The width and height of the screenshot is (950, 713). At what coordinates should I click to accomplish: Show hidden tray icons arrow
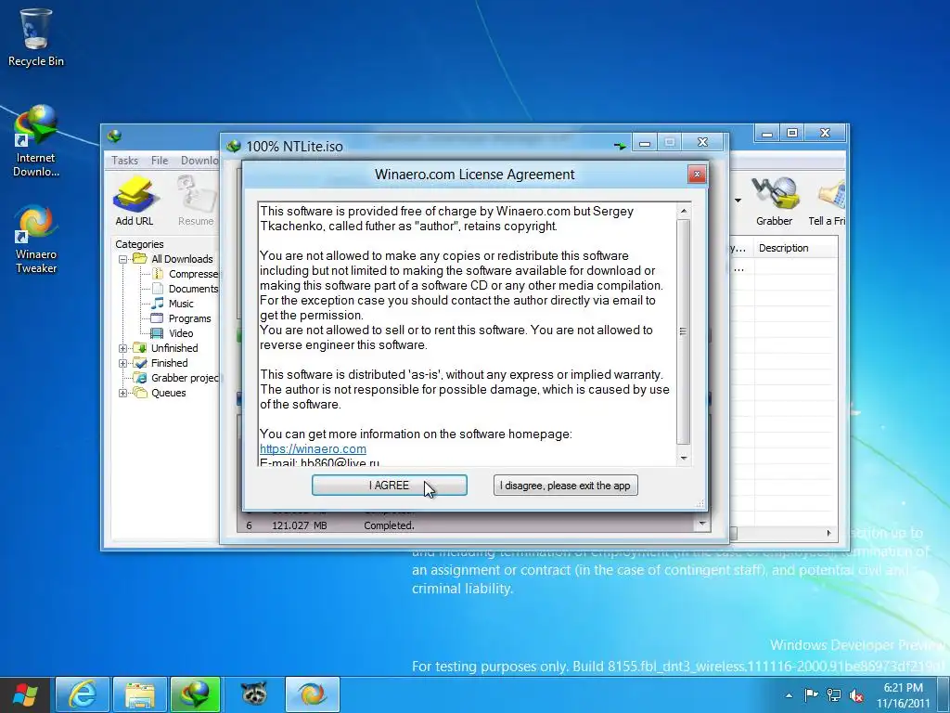click(x=789, y=695)
